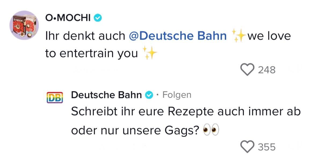
Task: Click O-MOCHI's blue verified badge
Action: [x=98, y=18]
